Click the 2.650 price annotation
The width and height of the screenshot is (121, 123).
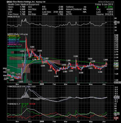[22, 51]
